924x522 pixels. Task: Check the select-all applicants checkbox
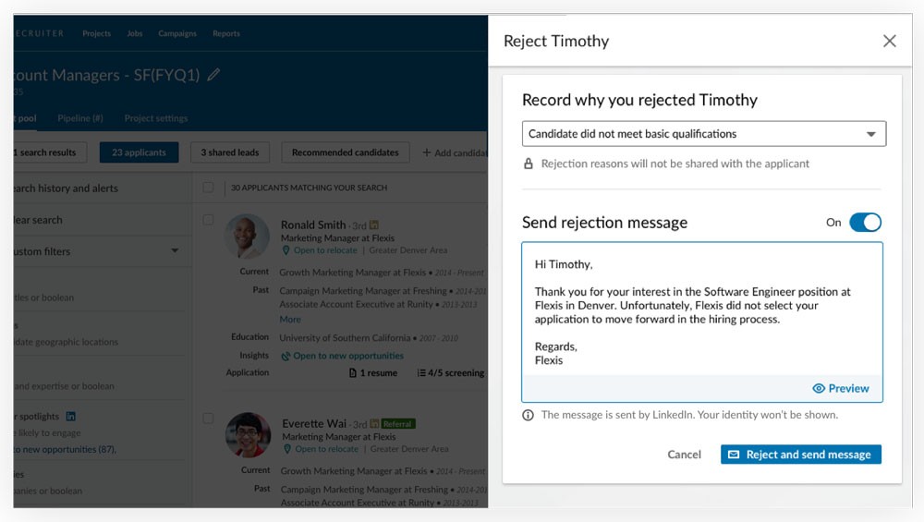click(x=208, y=188)
